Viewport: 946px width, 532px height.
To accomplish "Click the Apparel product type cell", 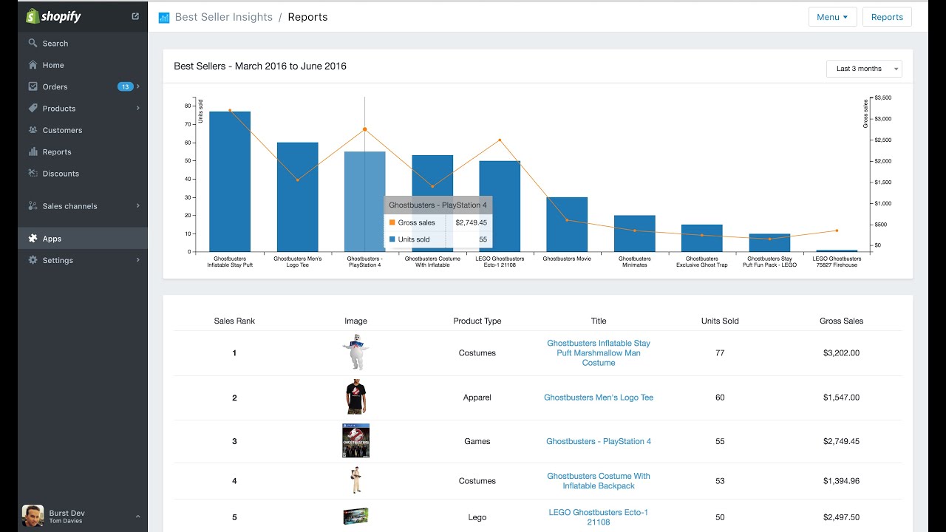I will [477, 398].
